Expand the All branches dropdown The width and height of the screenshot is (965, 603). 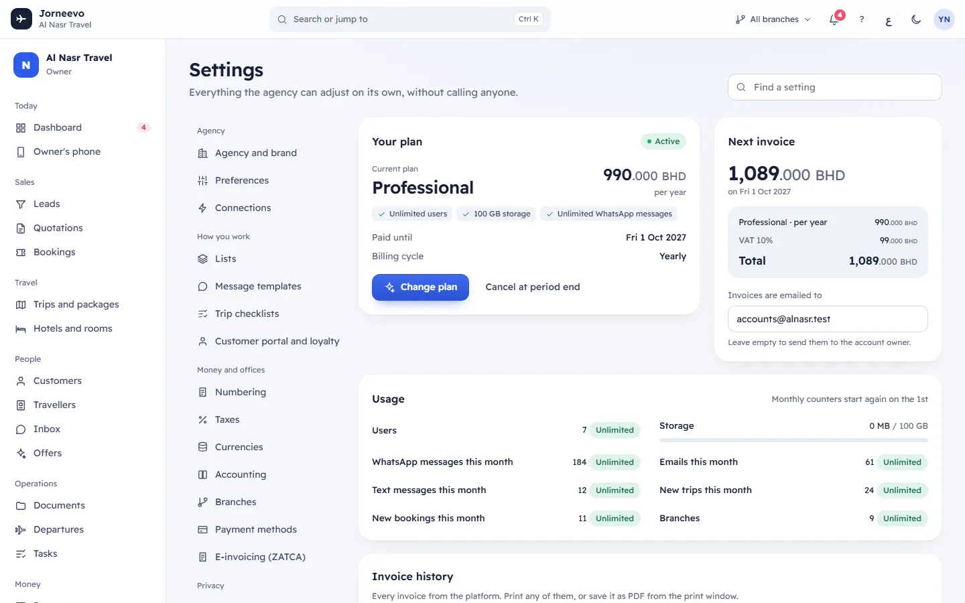point(773,19)
